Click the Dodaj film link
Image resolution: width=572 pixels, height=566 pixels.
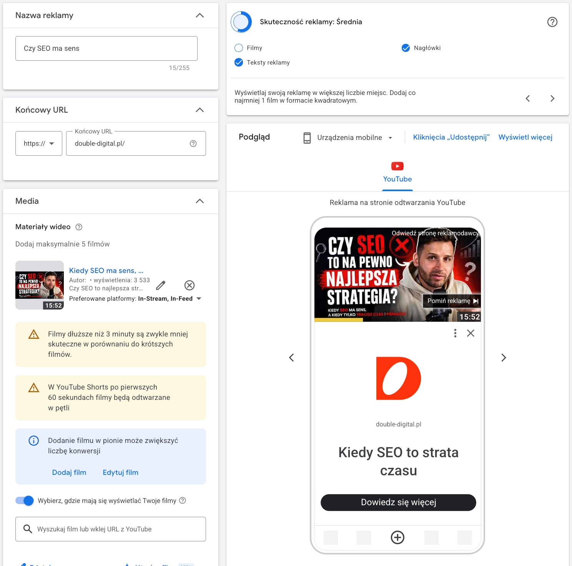pos(69,473)
